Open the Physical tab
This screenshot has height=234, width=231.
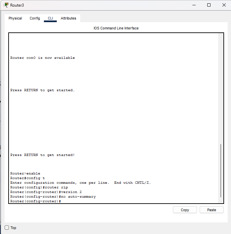pos(15,18)
